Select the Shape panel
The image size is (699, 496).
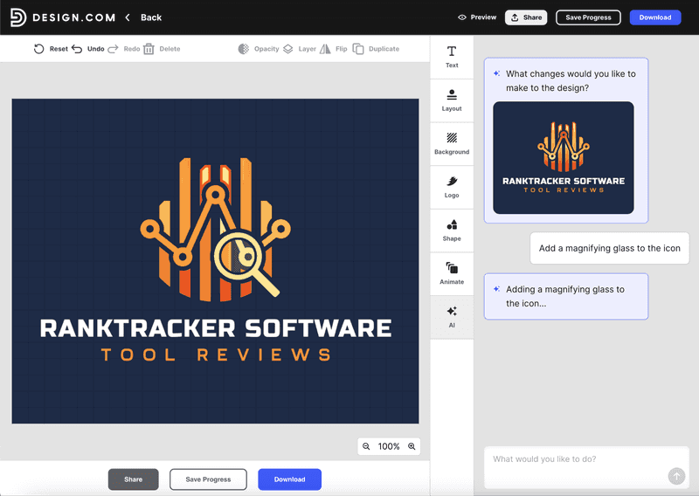(x=452, y=231)
